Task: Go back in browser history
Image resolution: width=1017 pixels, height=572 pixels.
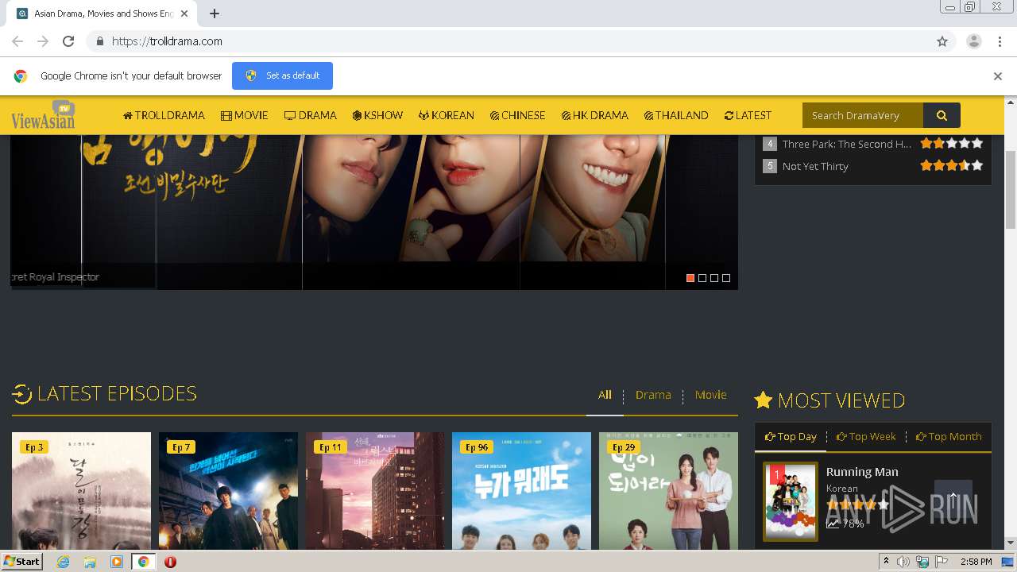Action: click(x=17, y=41)
